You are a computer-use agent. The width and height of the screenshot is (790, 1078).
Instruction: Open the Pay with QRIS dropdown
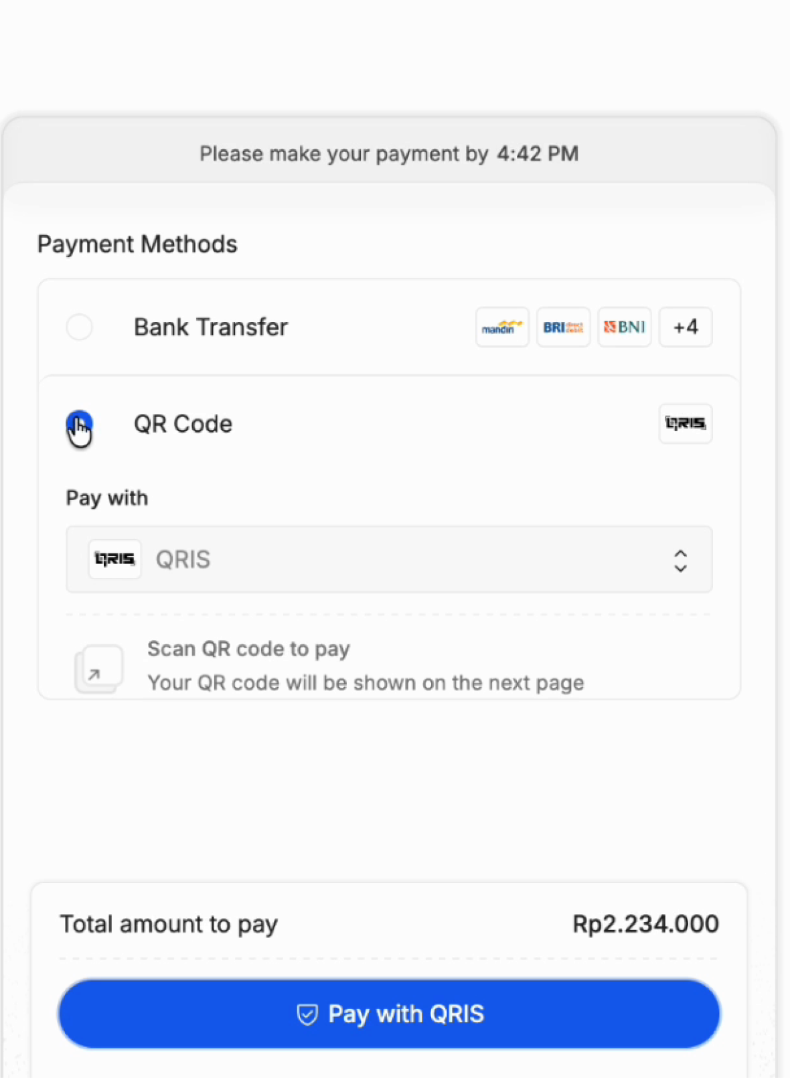tap(389, 559)
